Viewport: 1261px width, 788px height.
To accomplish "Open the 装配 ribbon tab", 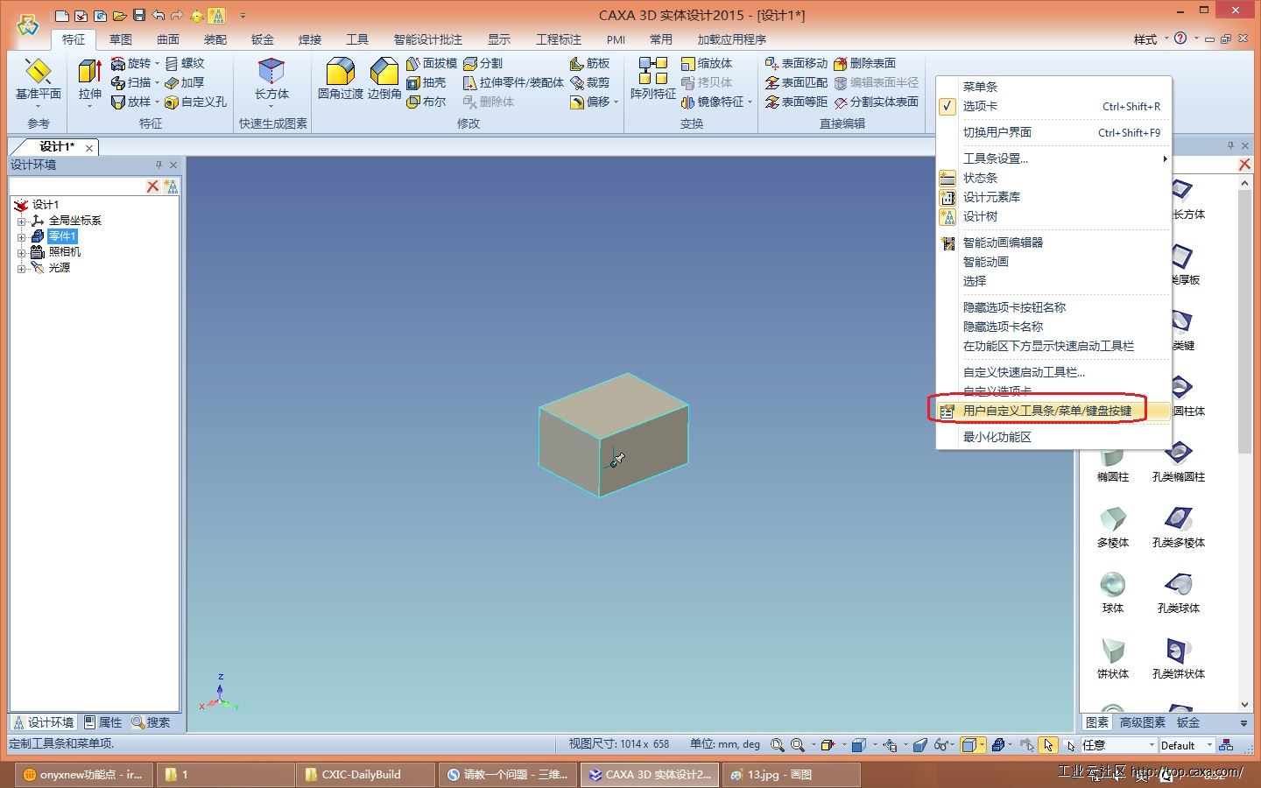I will click(x=215, y=39).
